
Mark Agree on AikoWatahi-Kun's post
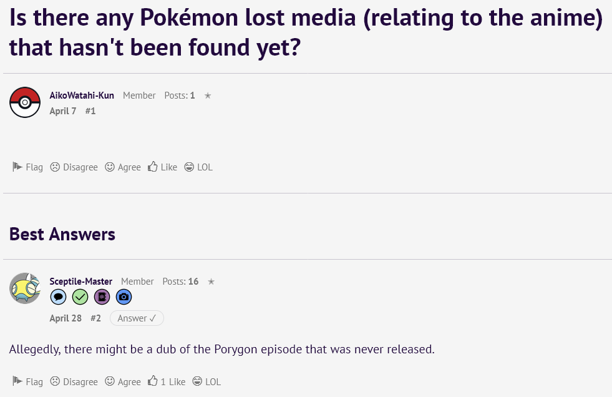(x=123, y=167)
